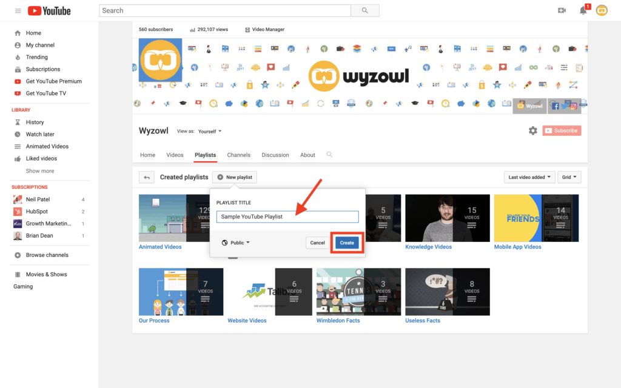
Task: Open the Gaming link
Action: click(23, 287)
